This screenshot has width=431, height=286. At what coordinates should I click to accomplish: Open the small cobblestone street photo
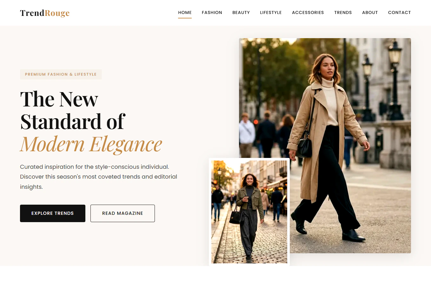249,212
